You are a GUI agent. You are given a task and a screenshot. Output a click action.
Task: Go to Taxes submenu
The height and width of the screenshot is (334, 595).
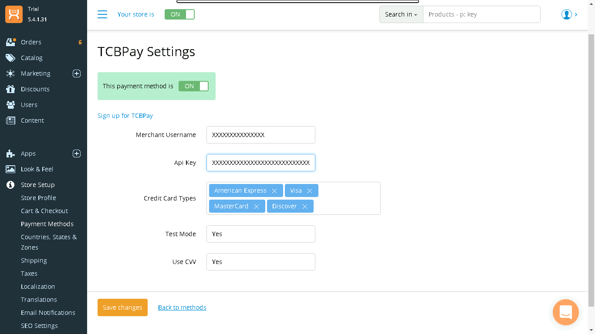29,274
